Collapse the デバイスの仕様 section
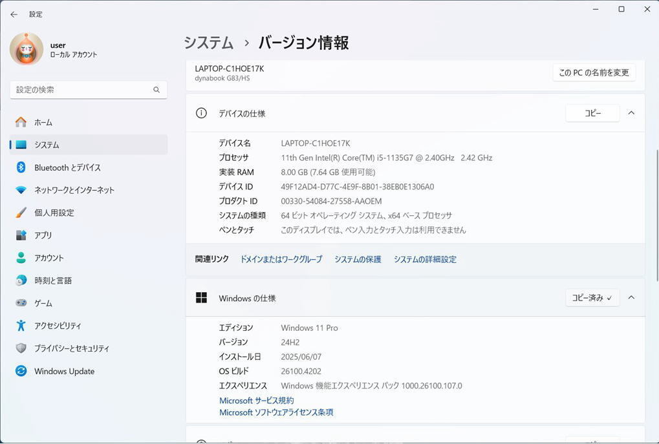 pyautogui.click(x=631, y=112)
